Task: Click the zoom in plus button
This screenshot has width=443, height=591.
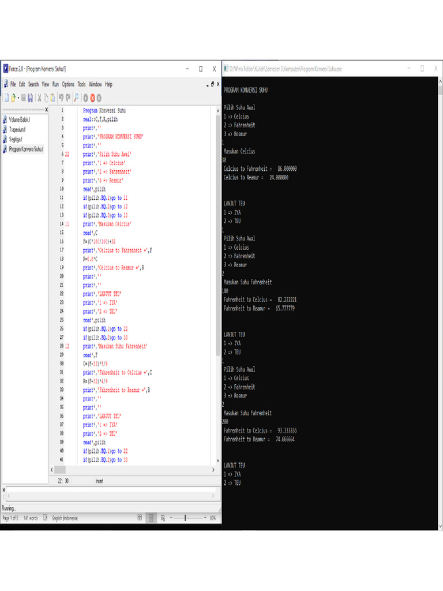Action: [x=205, y=518]
